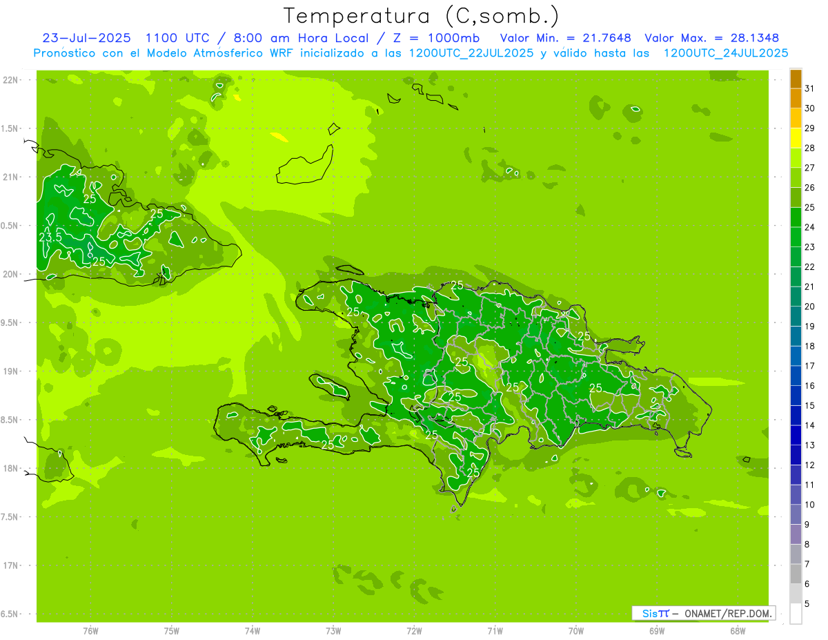Viewport: 828px width, 640px height.
Task: Click the '74W' longitude axis label
Action: pos(253,630)
